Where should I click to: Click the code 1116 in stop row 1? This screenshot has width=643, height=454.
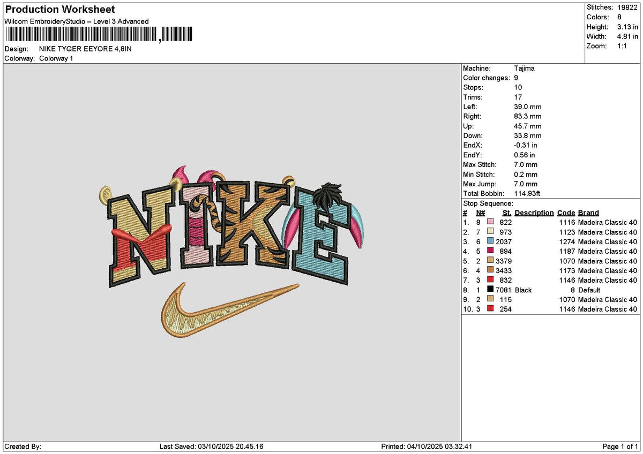(x=567, y=222)
